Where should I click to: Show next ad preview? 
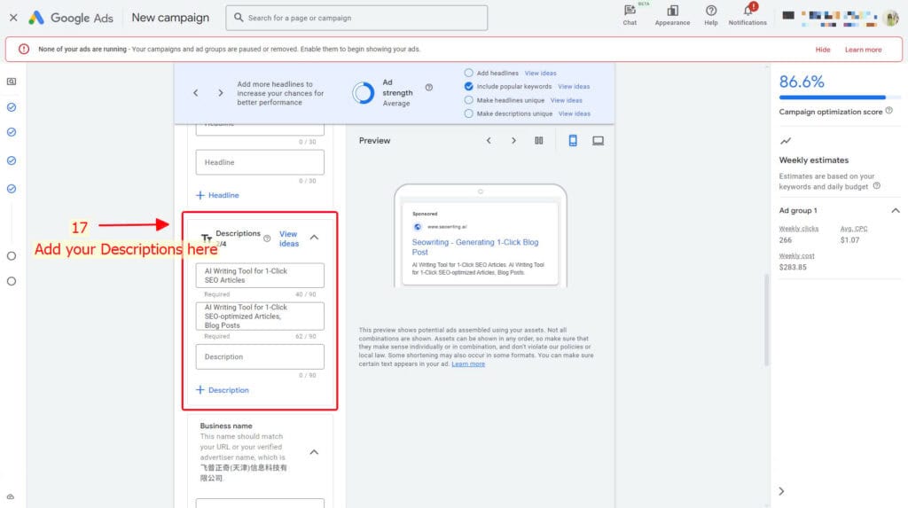[513, 141]
